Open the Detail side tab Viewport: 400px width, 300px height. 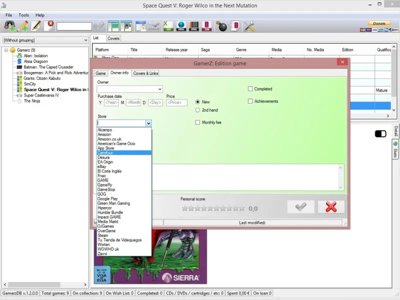395,131
